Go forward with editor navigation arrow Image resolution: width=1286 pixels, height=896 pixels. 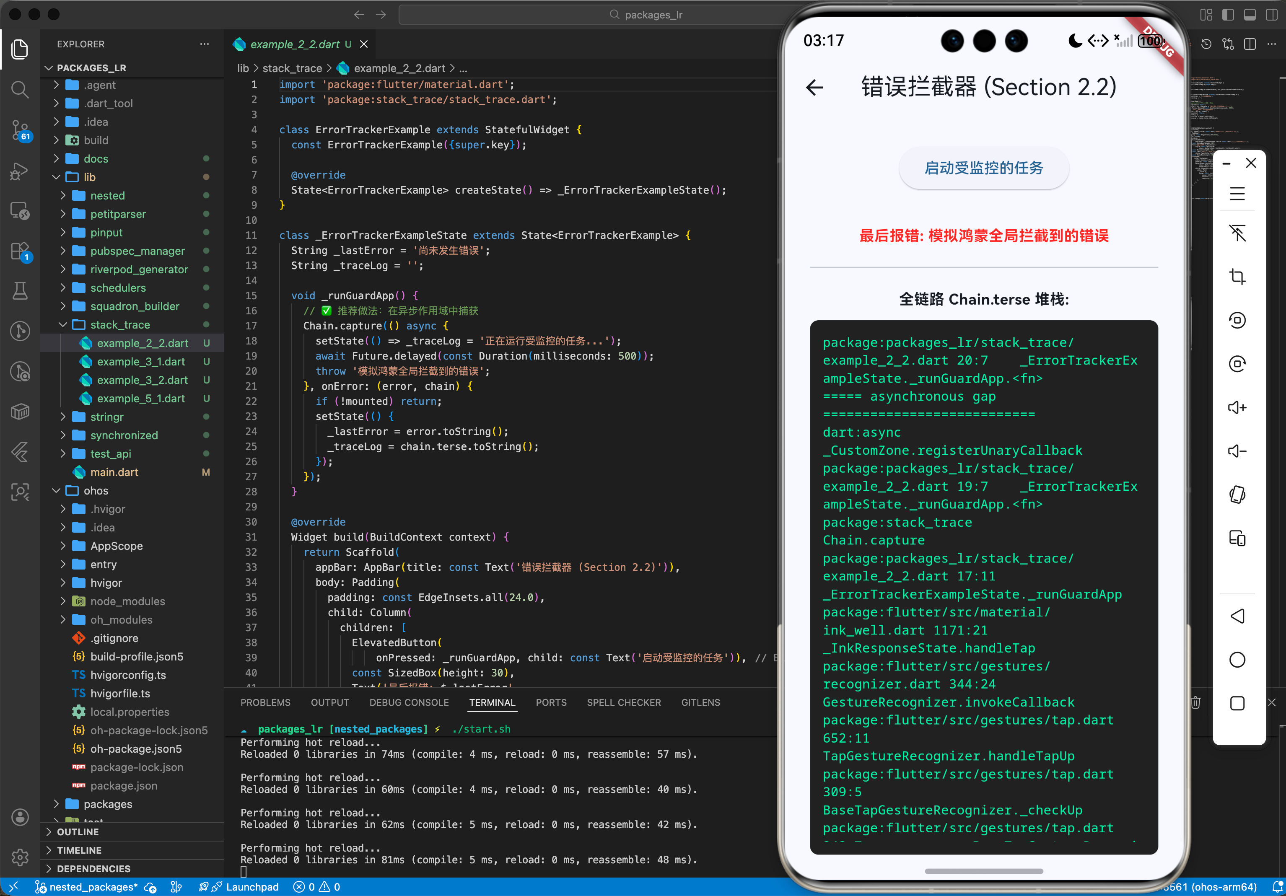pyautogui.click(x=381, y=15)
